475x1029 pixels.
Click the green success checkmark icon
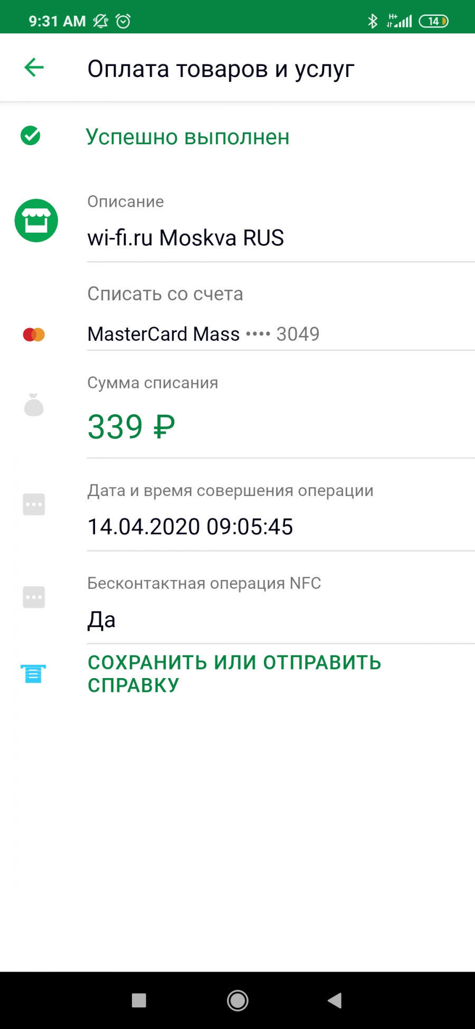(x=31, y=136)
